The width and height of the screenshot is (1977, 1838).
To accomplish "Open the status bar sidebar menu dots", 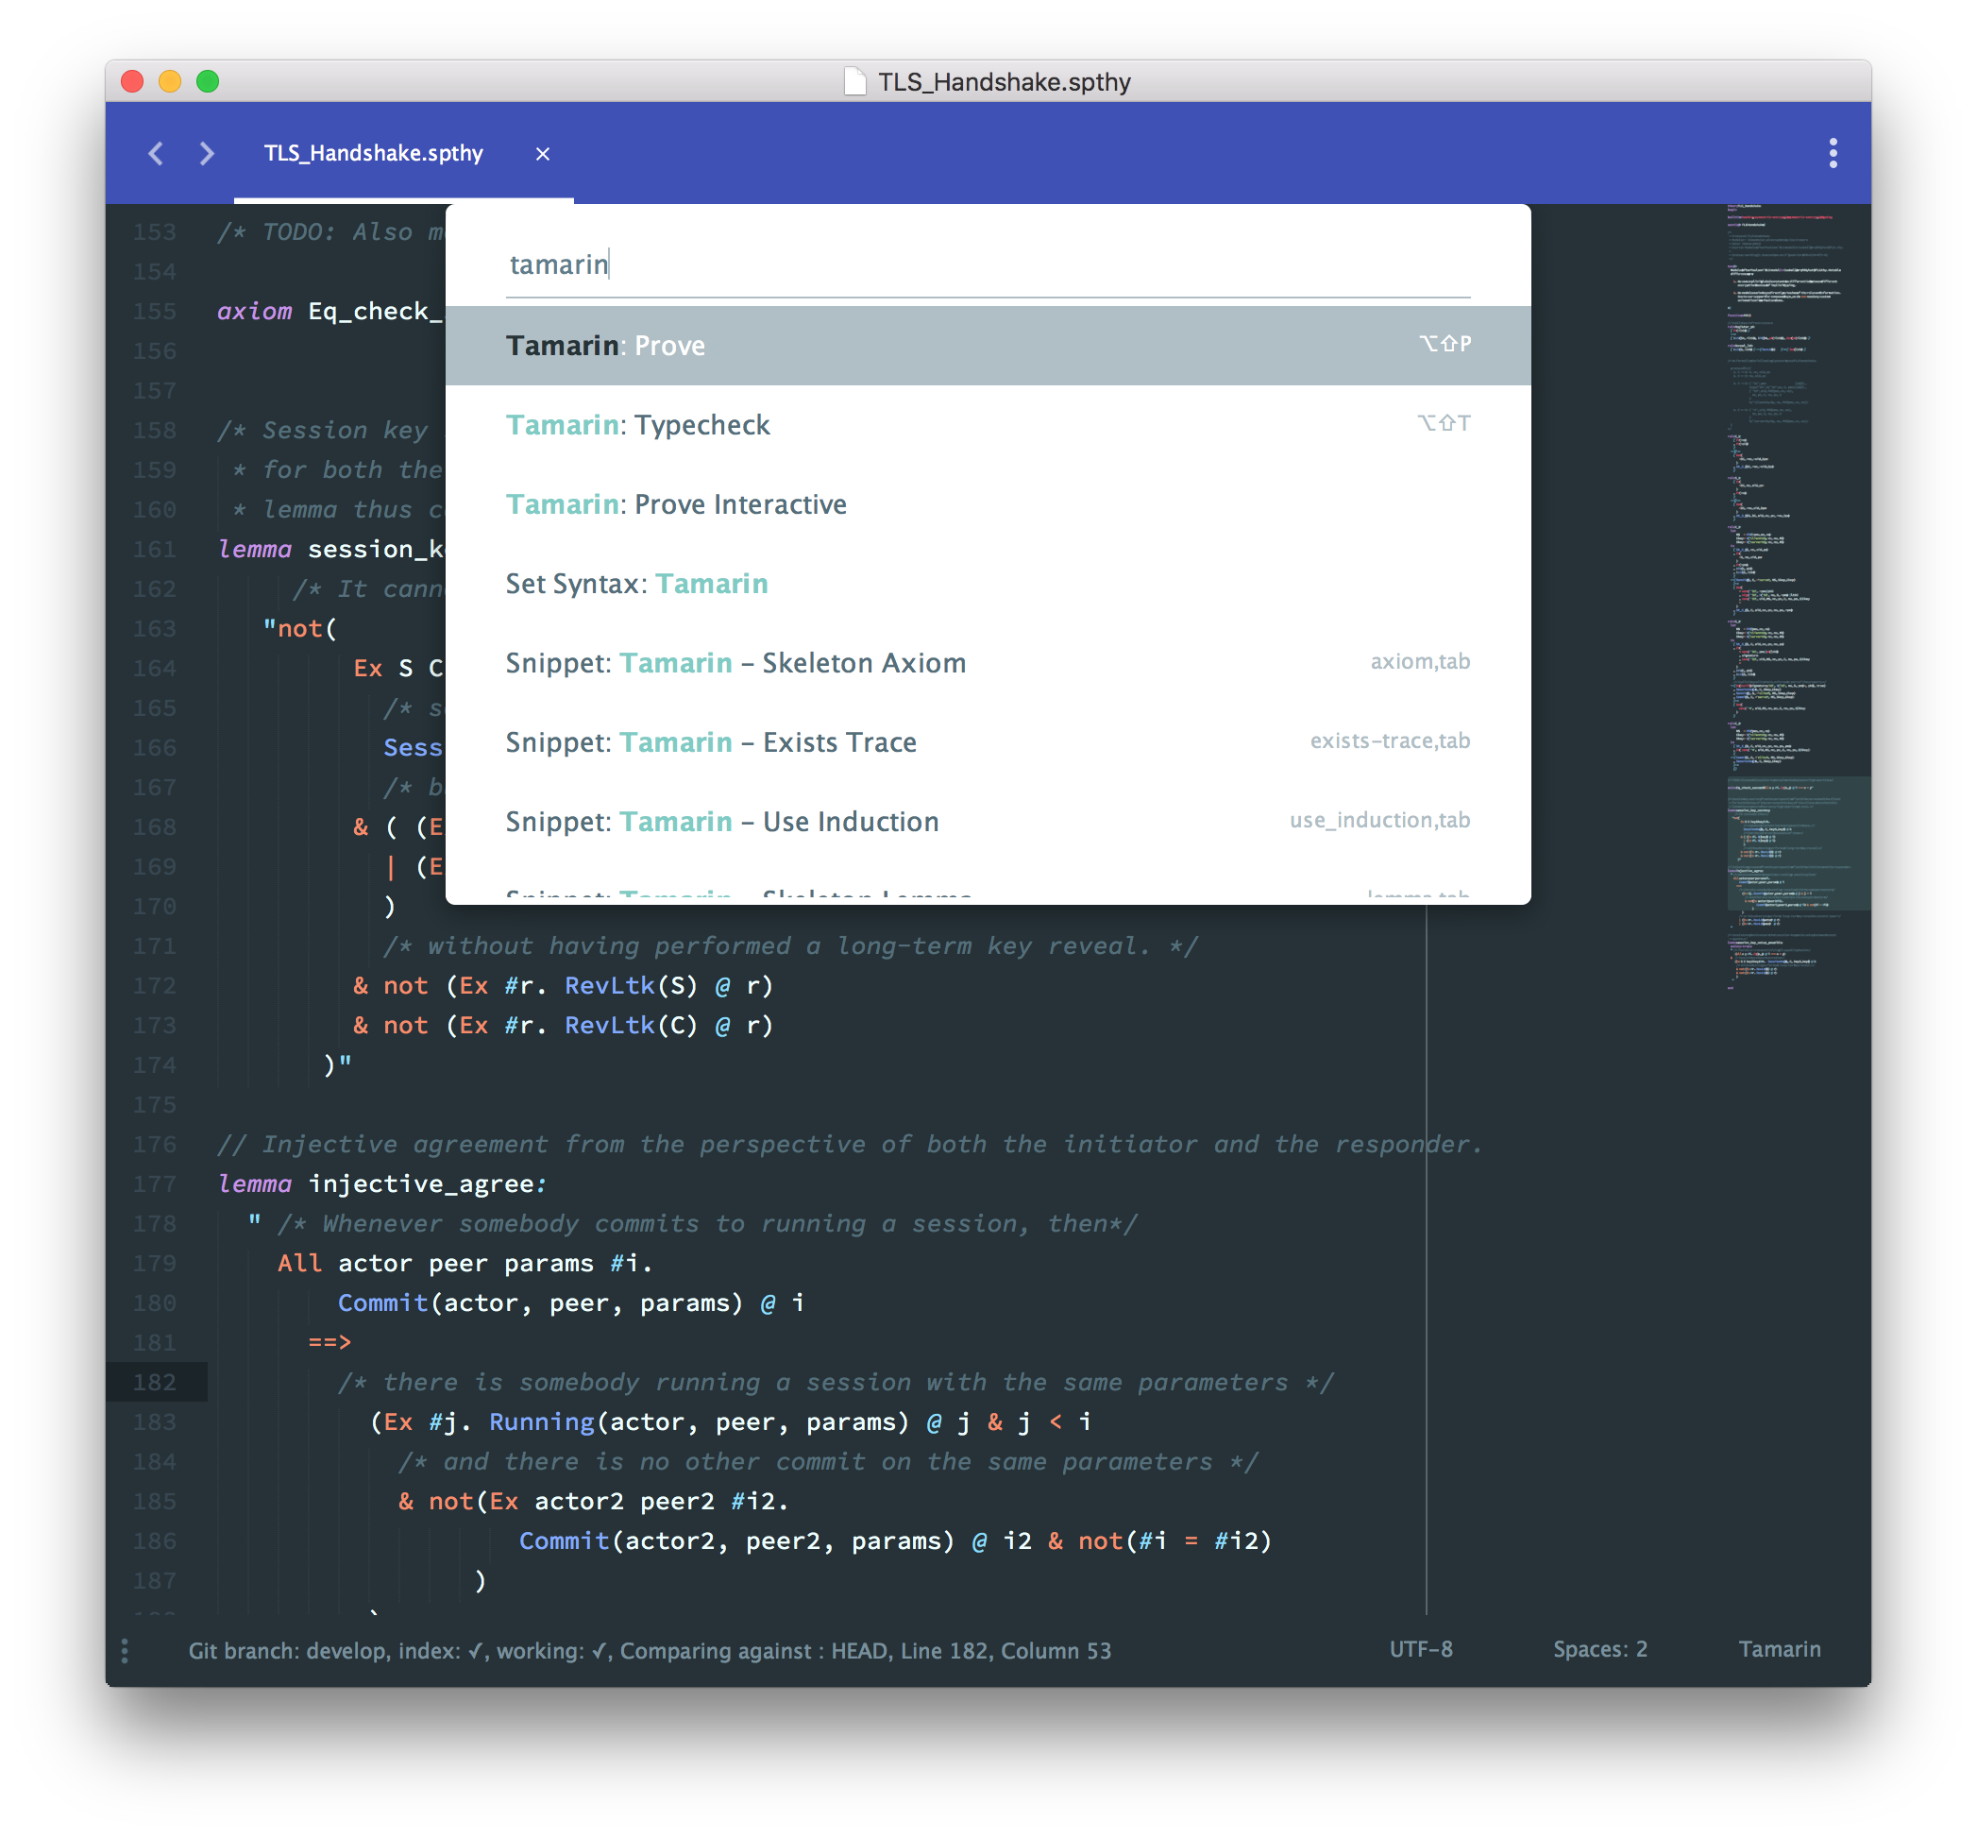I will 125,1650.
